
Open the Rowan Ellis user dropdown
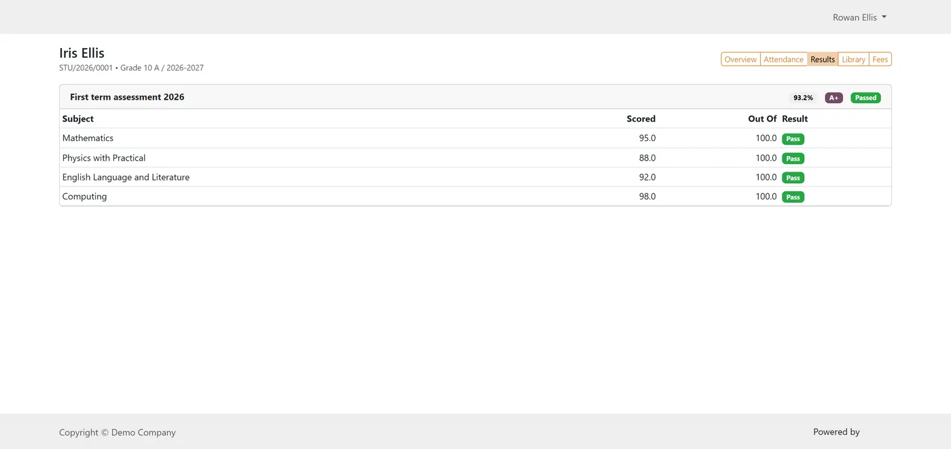click(x=859, y=18)
